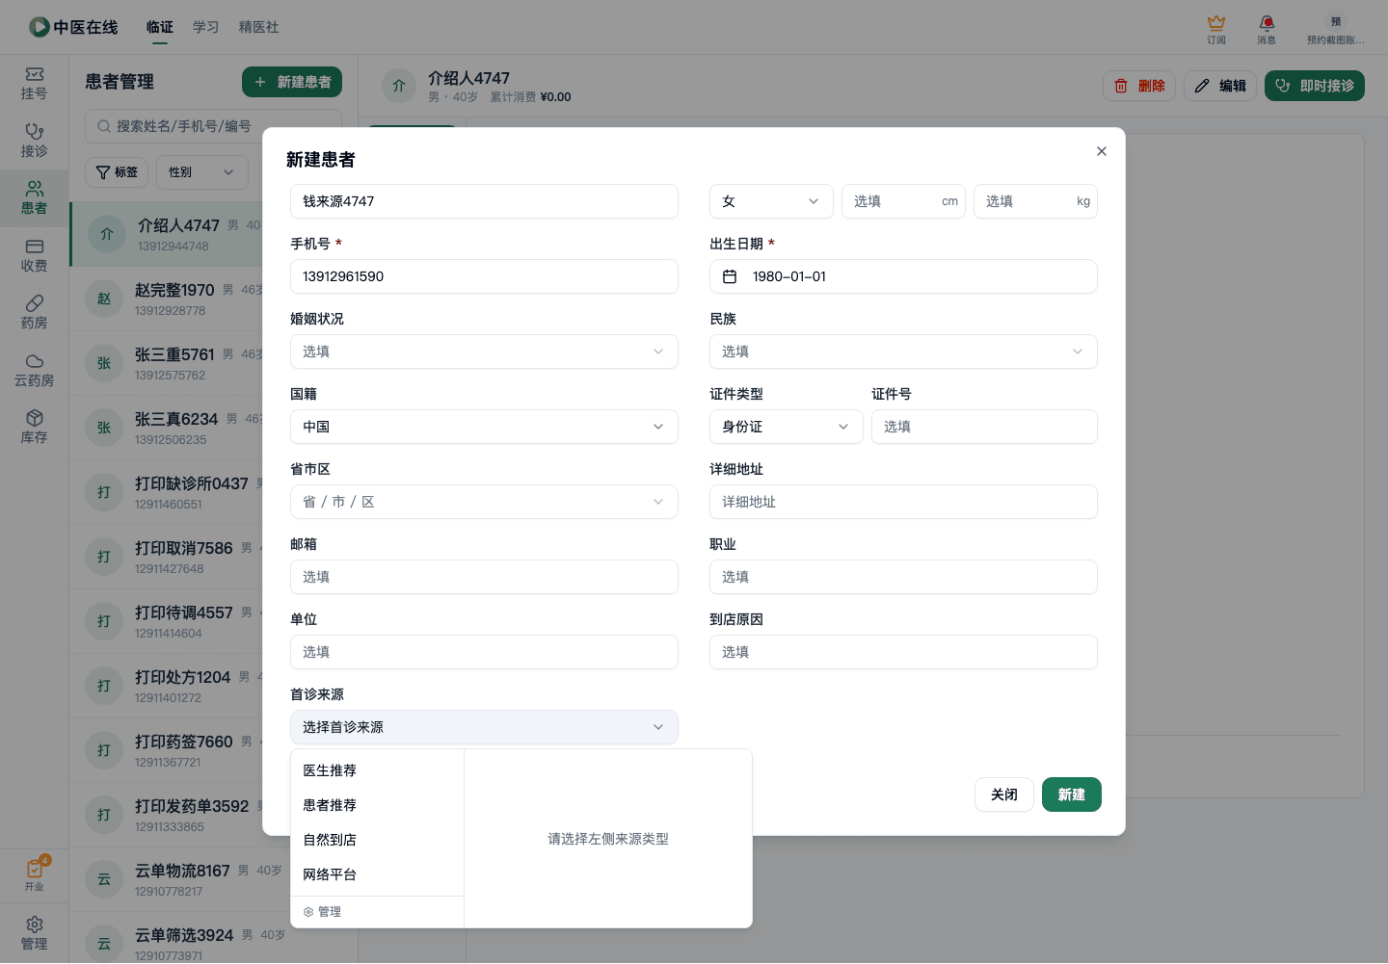Click 单位 input field

tap(484, 652)
